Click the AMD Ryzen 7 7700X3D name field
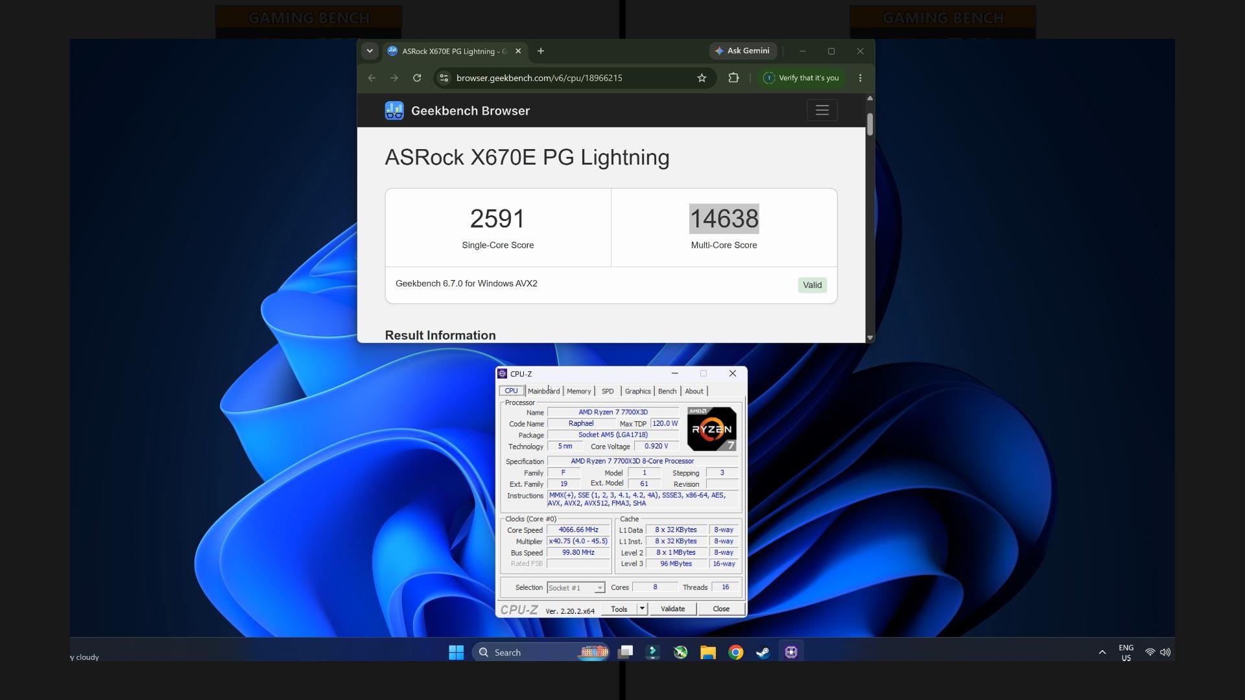The width and height of the screenshot is (1245, 700). coord(613,412)
